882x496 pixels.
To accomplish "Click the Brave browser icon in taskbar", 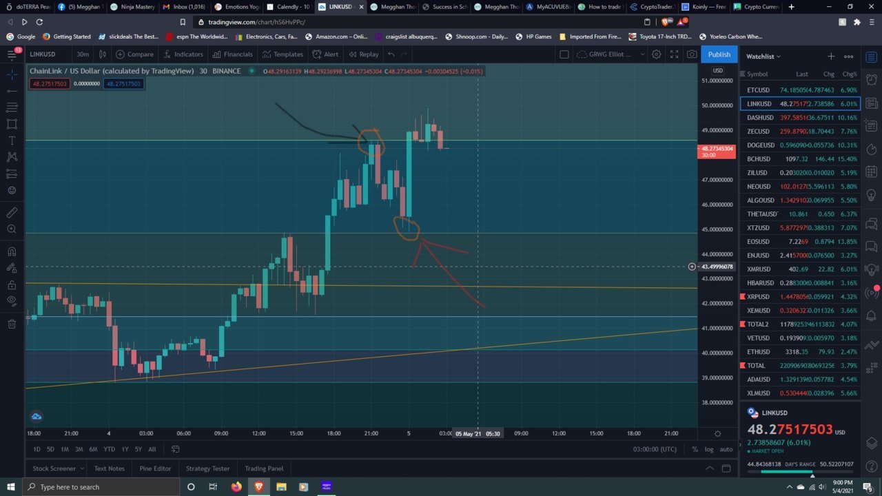I will 259,487.
